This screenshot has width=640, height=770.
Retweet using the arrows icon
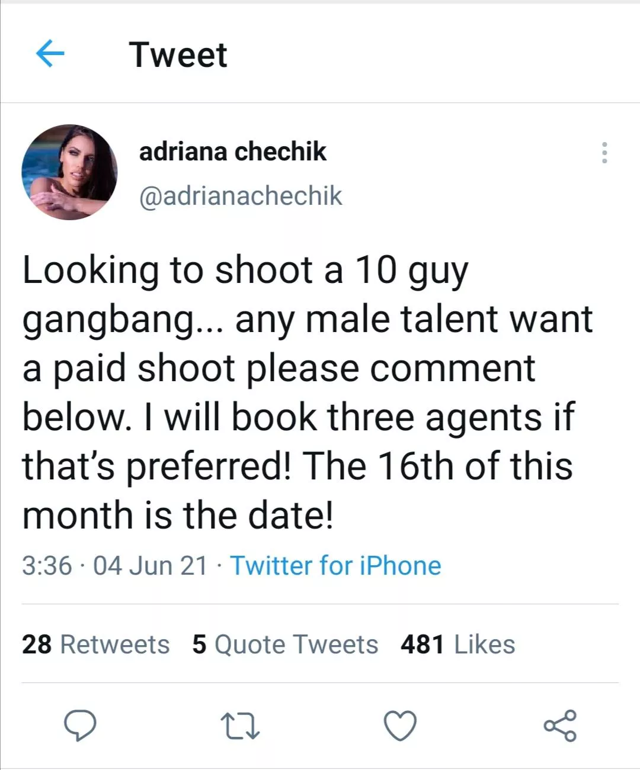239,726
